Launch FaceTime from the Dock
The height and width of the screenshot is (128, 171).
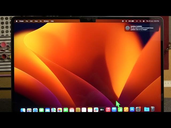(66, 110)
